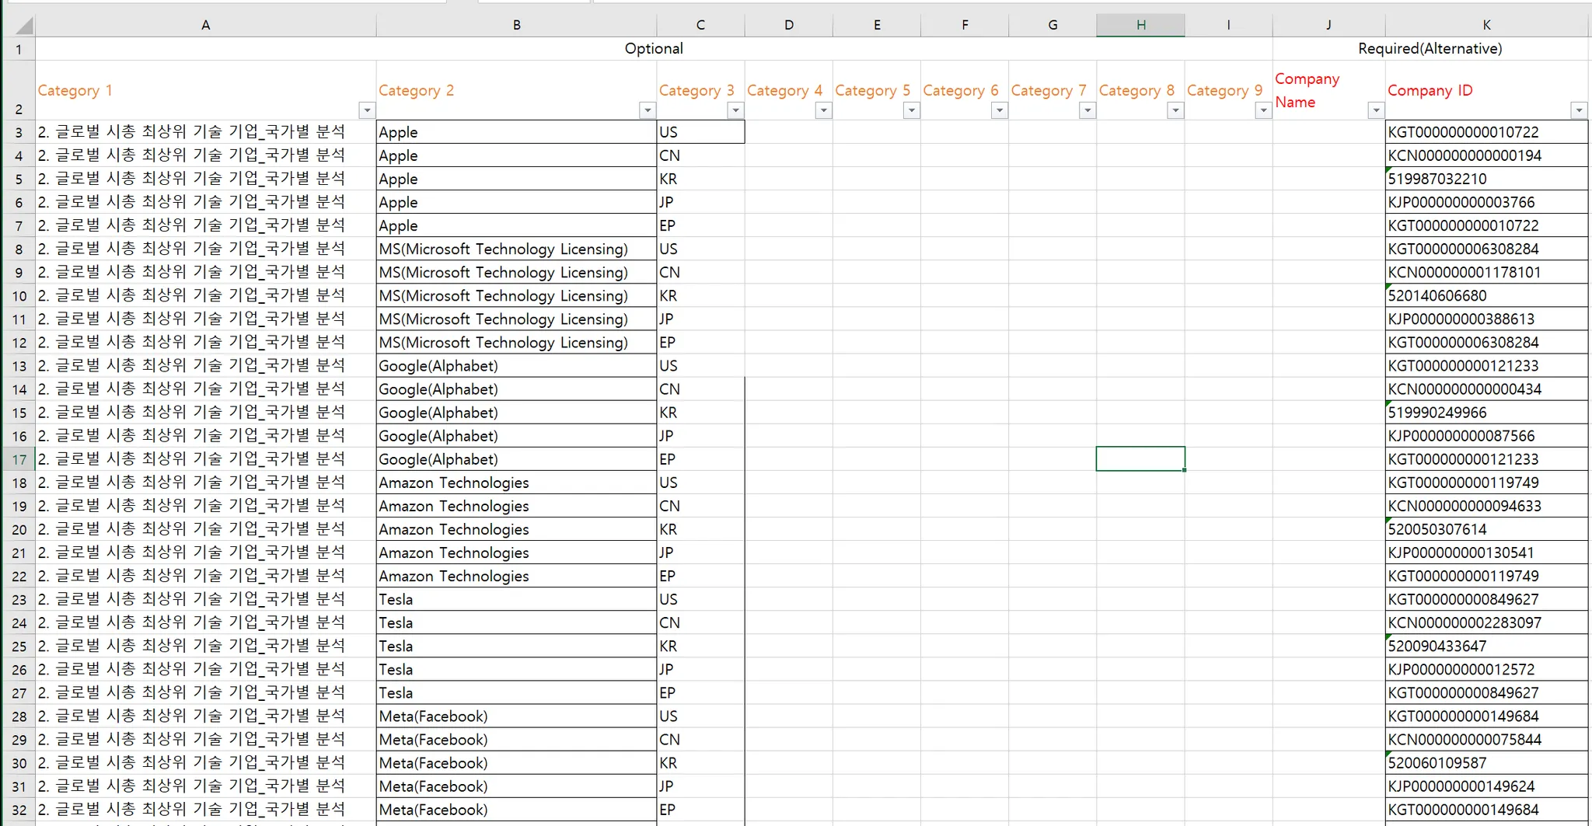Select column C by its header
Viewport: 1592px width, 826px height.
click(700, 26)
